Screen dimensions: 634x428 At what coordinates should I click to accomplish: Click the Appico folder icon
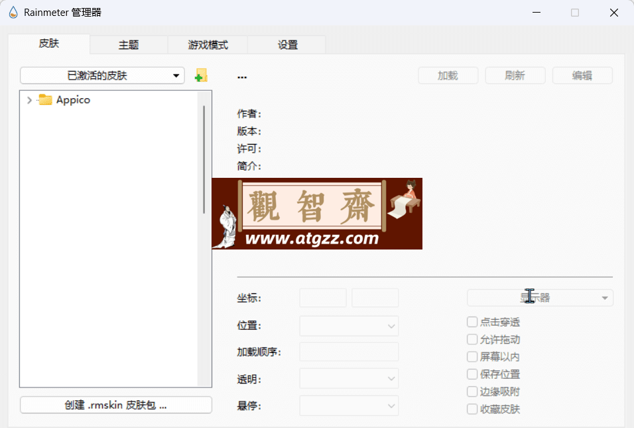click(x=45, y=100)
